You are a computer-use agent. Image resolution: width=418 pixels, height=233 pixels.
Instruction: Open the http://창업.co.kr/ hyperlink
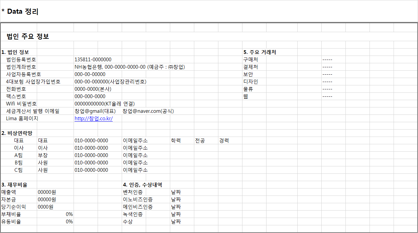click(93, 118)
